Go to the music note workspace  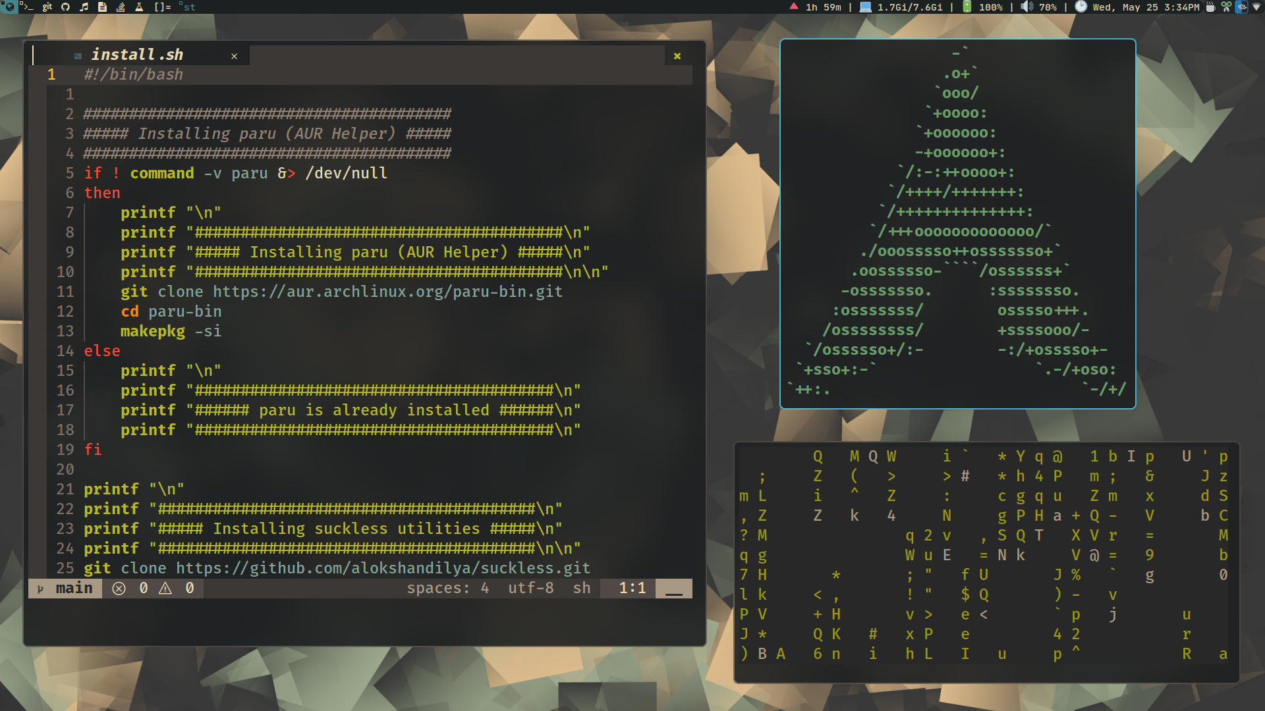point(84,7)
